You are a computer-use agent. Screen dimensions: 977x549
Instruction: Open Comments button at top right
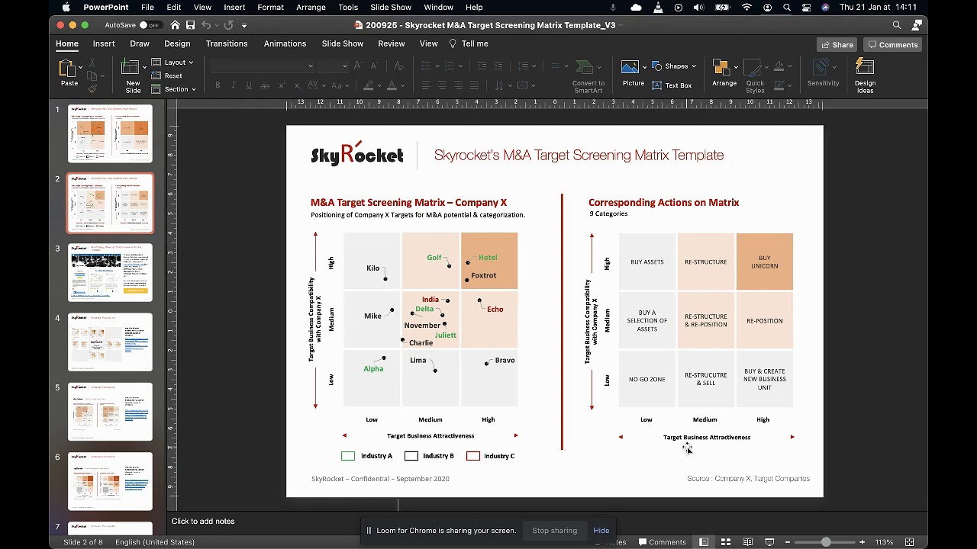click(x=892, y=44)
